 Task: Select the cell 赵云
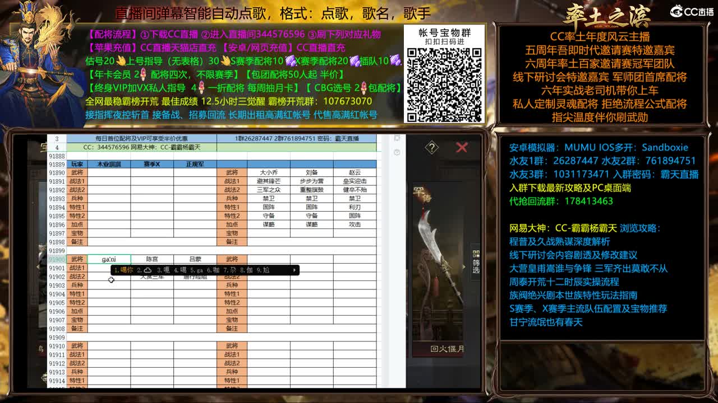pyautogui.click(x=355, y=172)
